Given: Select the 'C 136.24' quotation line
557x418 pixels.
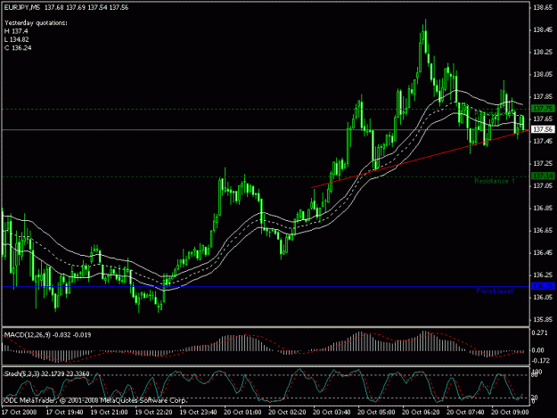Looking at the screenshot, I should [18, 47].
